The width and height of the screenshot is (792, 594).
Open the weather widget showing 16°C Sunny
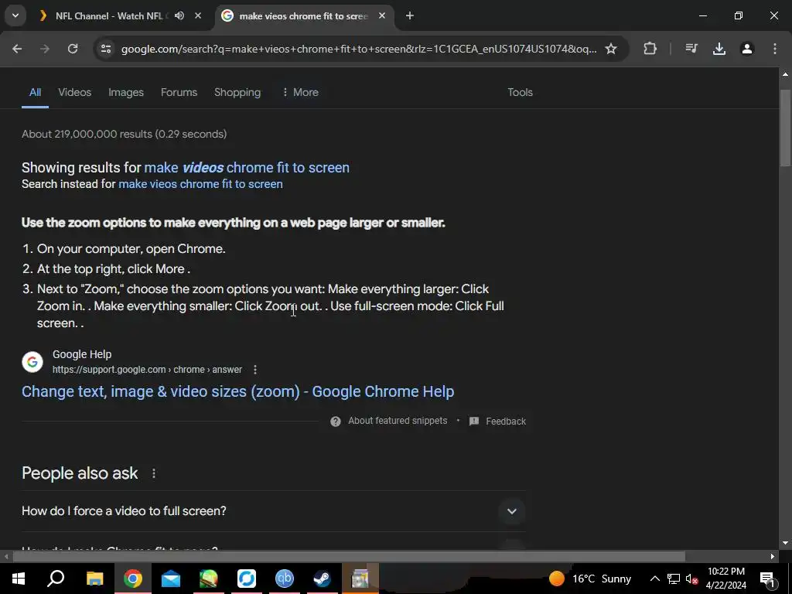click(590, 579)
